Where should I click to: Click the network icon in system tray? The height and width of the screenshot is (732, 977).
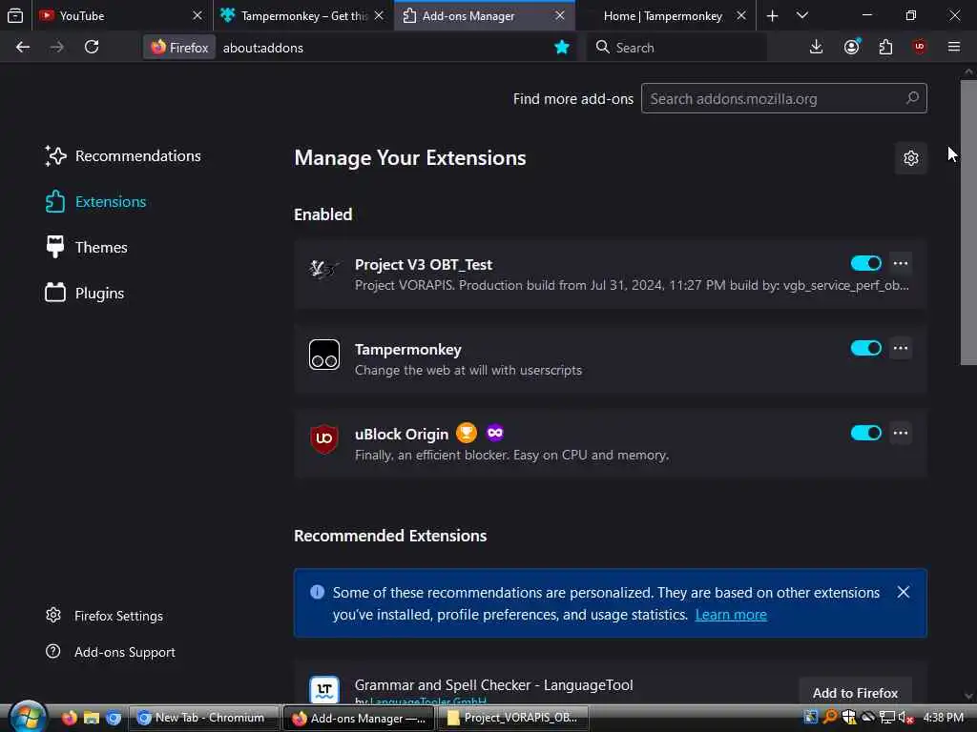coord(886,718)
